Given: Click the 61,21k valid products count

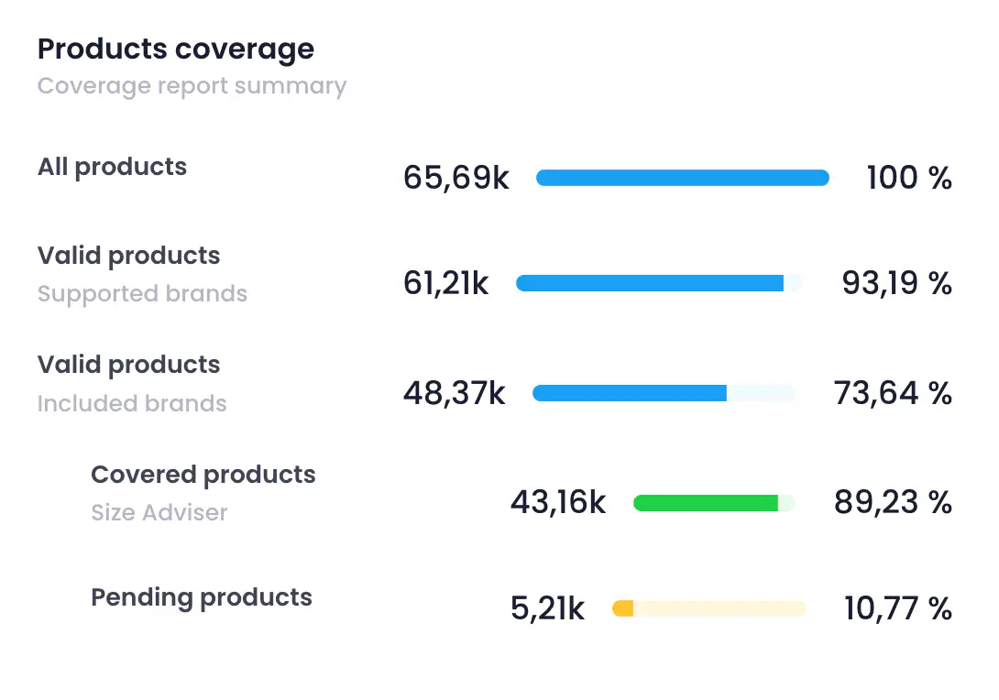Looking at the screenshot, I should [445, 284].
